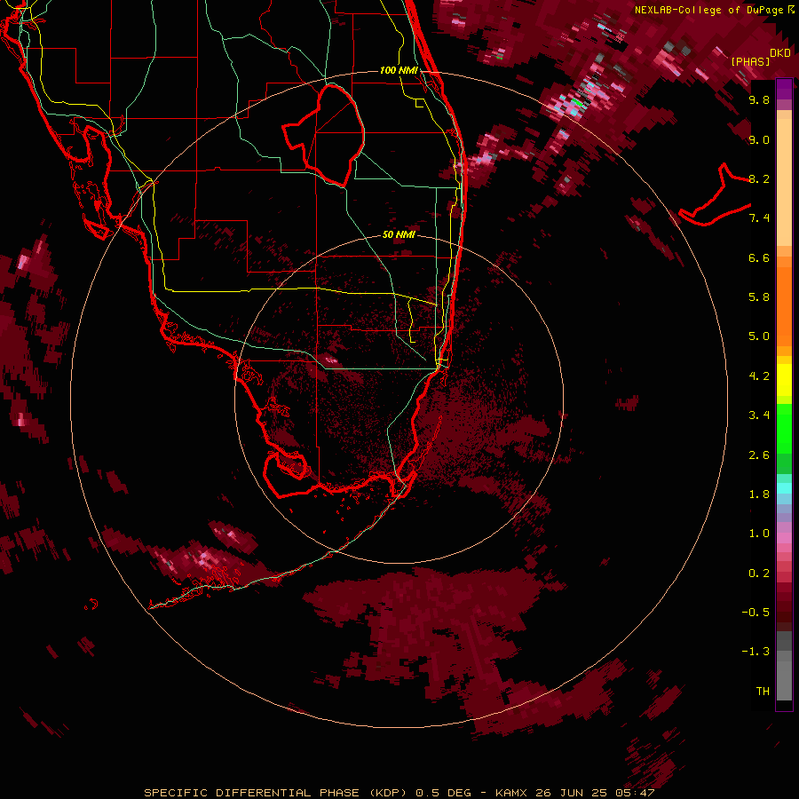Click the purple top segment of the color bar
Image resolution: width=799 pixels, height=799 pixels.
(x=784, y=89)
